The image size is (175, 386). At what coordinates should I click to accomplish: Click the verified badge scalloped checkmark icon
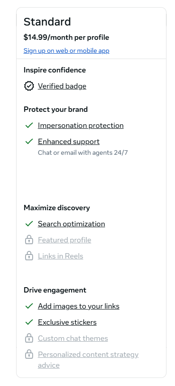click(29, 86)
